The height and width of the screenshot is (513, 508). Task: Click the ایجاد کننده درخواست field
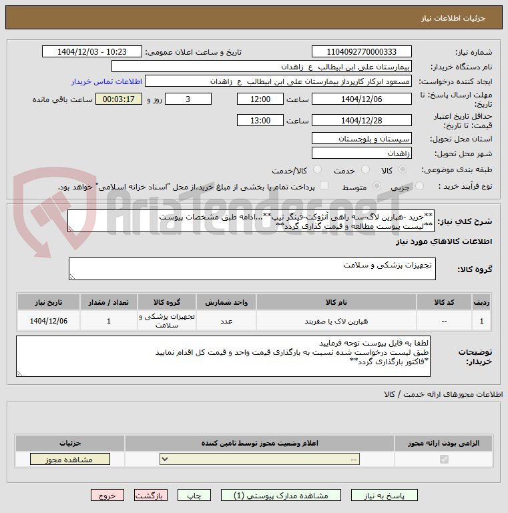[x=278, y=81]
